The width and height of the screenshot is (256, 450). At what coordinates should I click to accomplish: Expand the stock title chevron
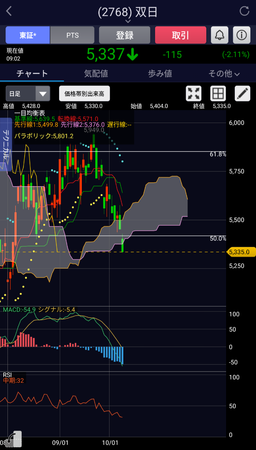(x=128, y=21)
